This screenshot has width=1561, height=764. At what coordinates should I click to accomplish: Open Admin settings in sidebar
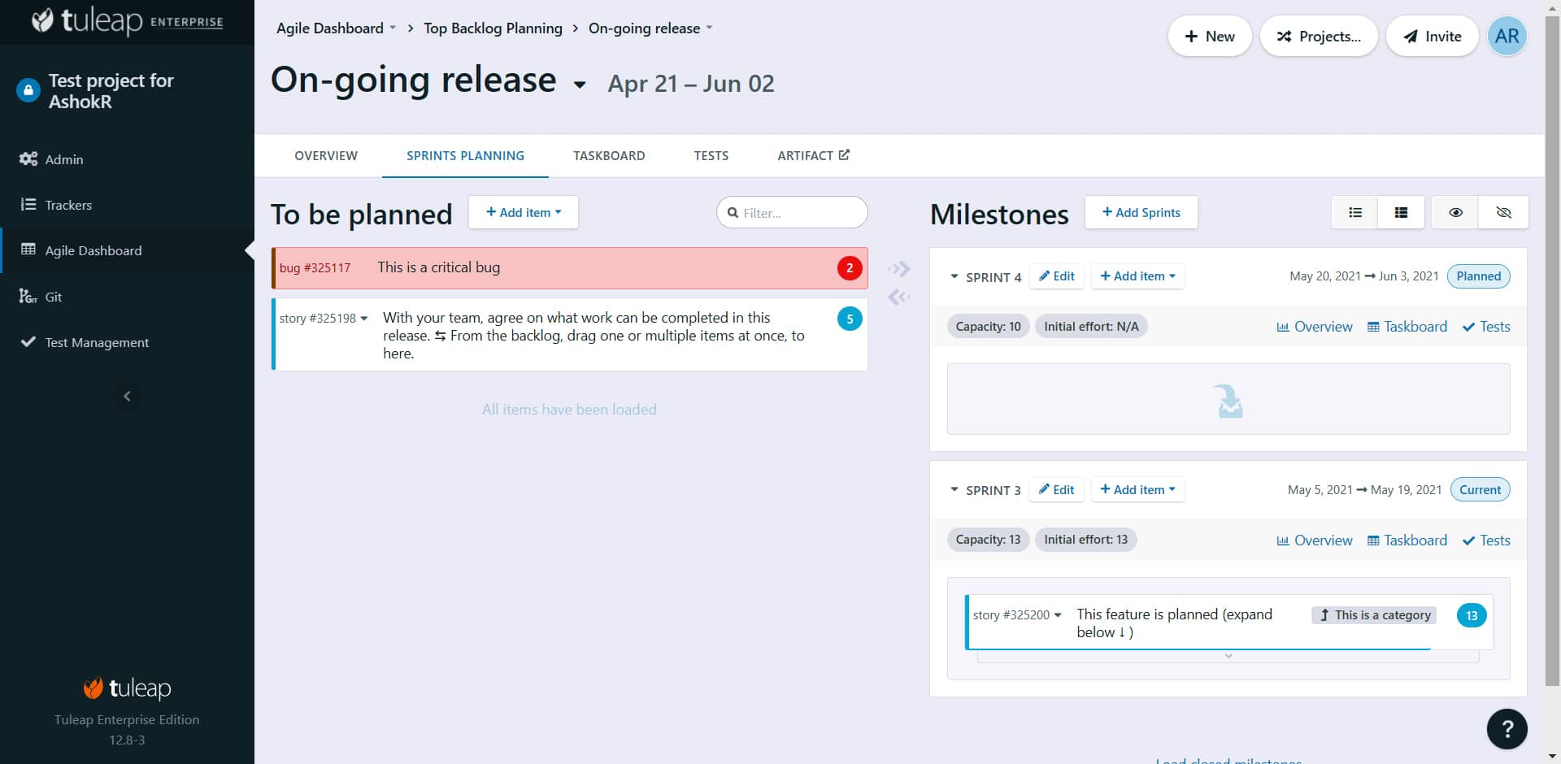pyautogui.click(x=63, y=159)
